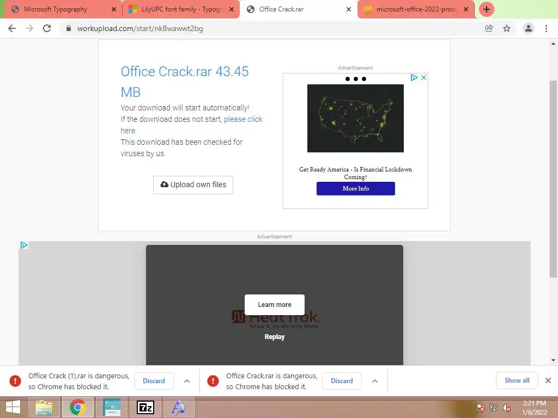Reload the workupload page
The width and height of the screenshot is (558, 418).
pos(47,28)
